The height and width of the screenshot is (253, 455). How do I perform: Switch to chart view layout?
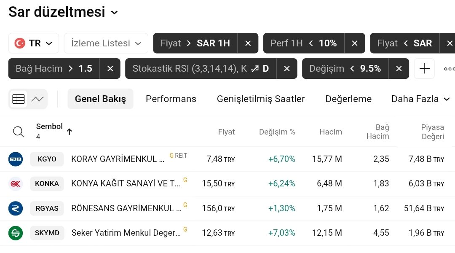[x=37, y=99]
